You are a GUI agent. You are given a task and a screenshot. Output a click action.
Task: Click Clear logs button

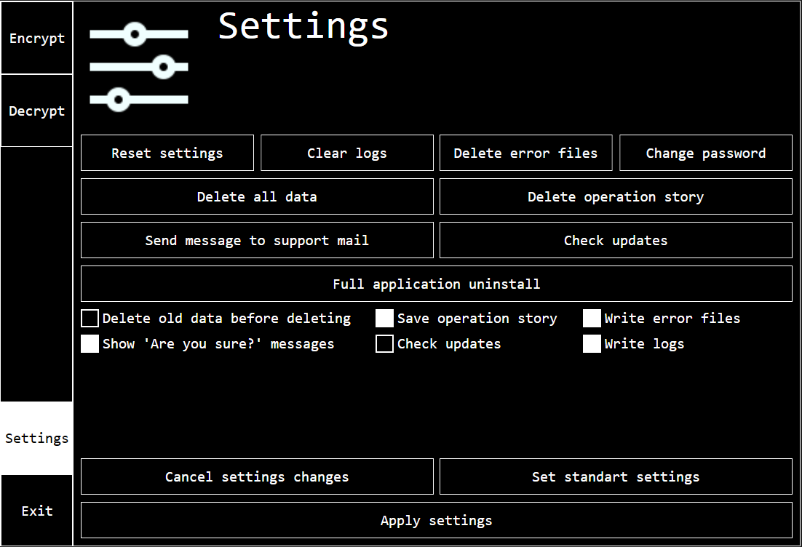coord(347,153)
